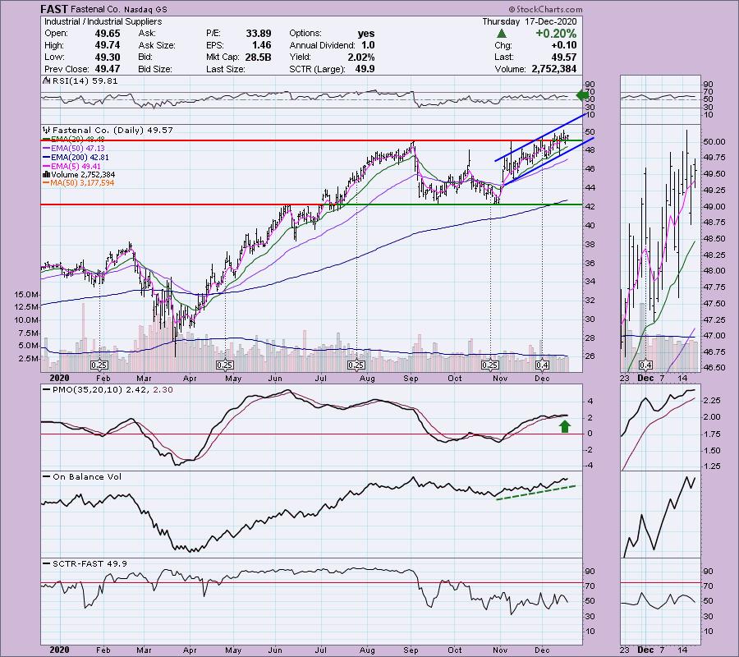This screenshot has height=657, width=739.
Task: Click the Last price 49.57 in header
Action: point(563,57)
